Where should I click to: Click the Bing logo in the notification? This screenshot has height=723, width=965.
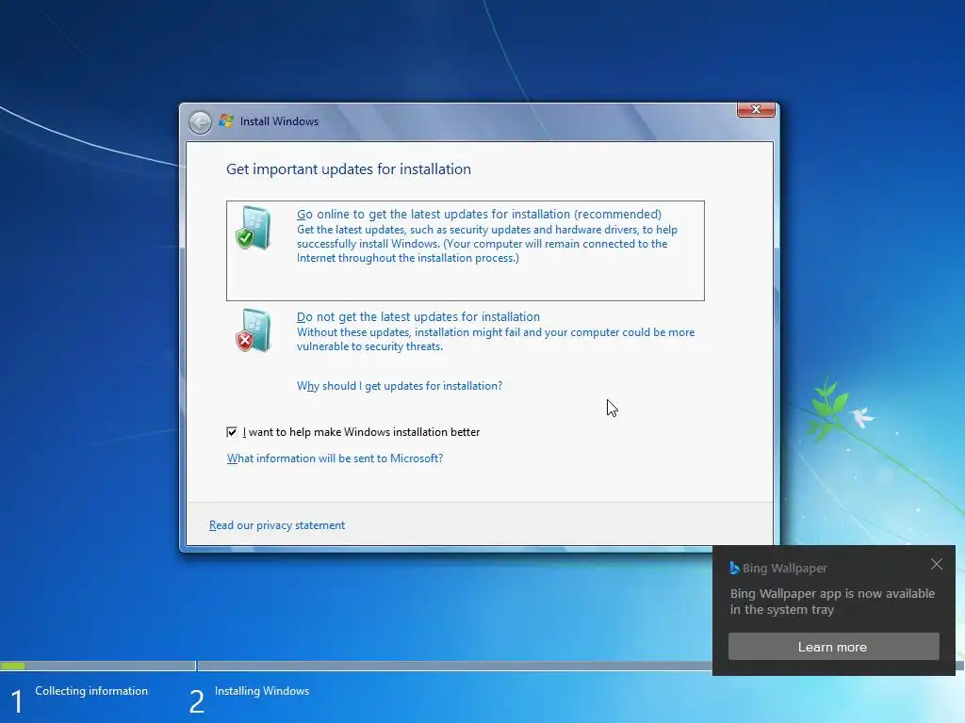734,568
